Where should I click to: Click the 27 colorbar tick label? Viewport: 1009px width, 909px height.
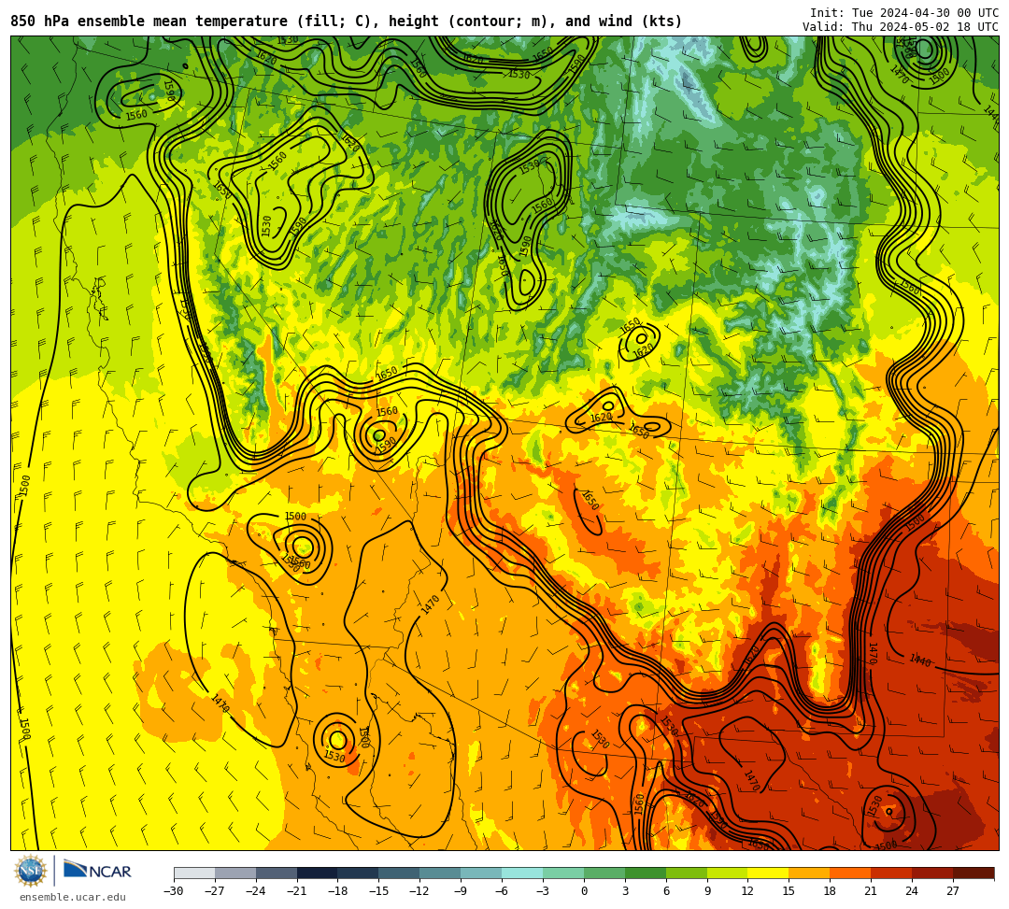pyautogui.click(x=953, y=891)
